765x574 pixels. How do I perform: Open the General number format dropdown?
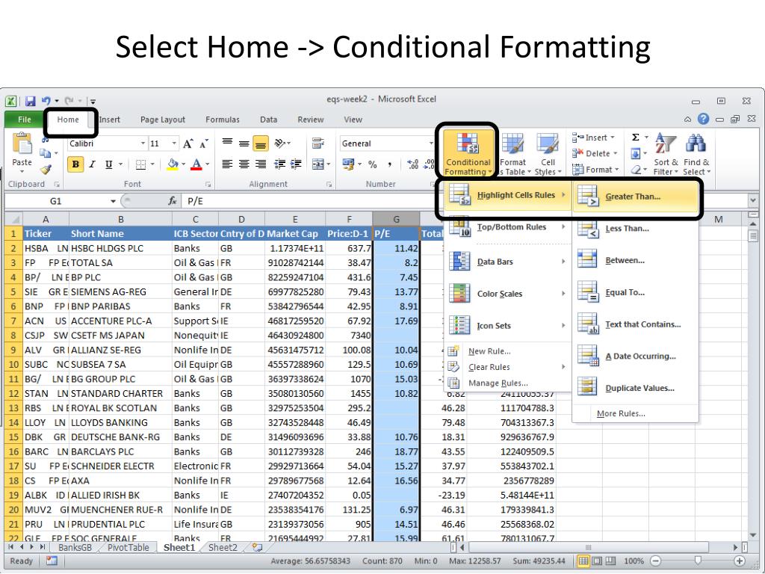(431, 143)
